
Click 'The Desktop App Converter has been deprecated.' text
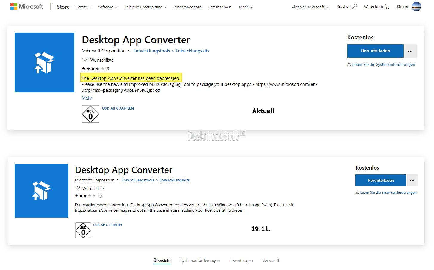click(x=131, y=78)
